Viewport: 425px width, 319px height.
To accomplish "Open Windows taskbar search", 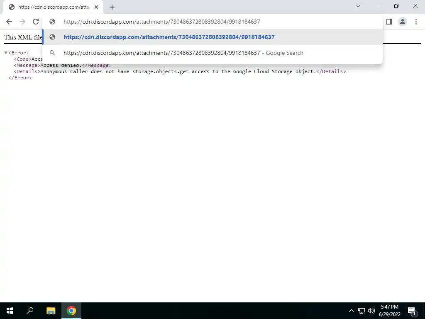I will tap(30, 311).
